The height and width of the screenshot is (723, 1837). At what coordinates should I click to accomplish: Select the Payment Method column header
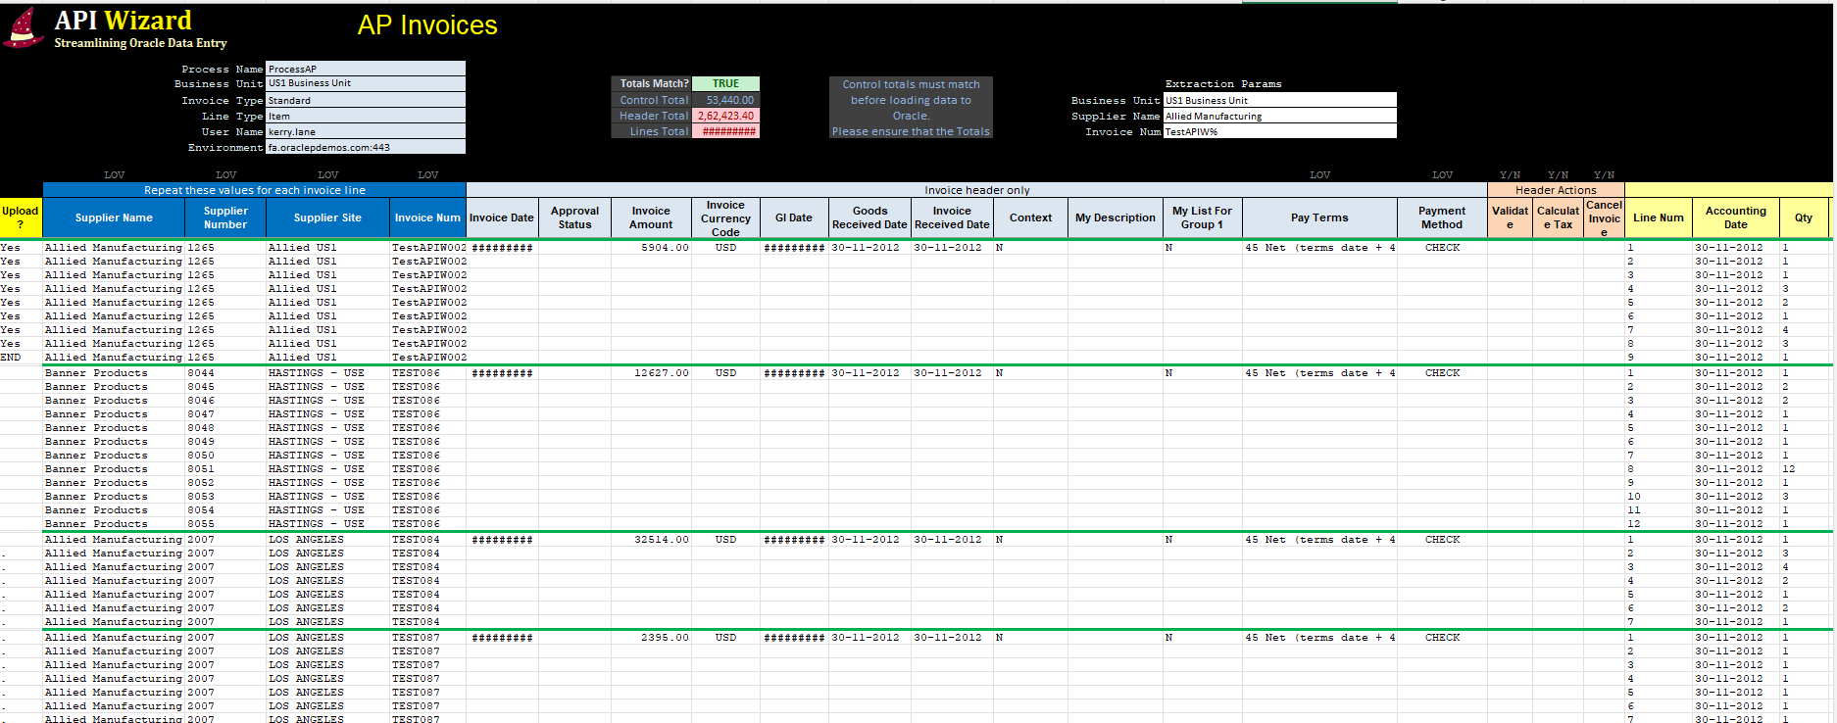tap(1442, 217)
